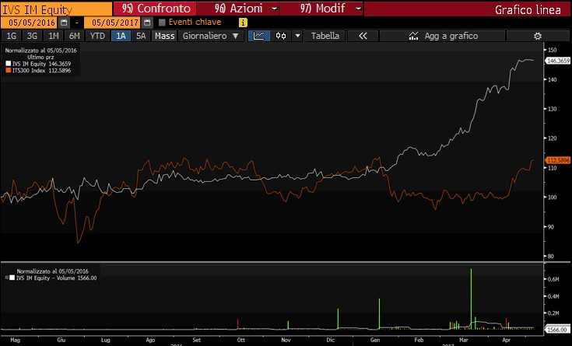572x346 pixels.
Task: Edit the end date 05/05/2017 field
Action: (x=112, y=23)
